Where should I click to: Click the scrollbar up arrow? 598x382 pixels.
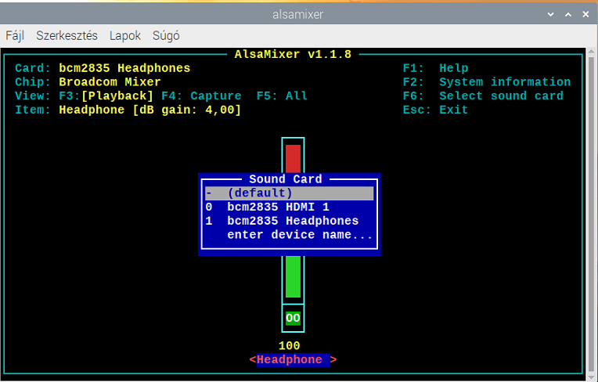(x=591, y=52)
